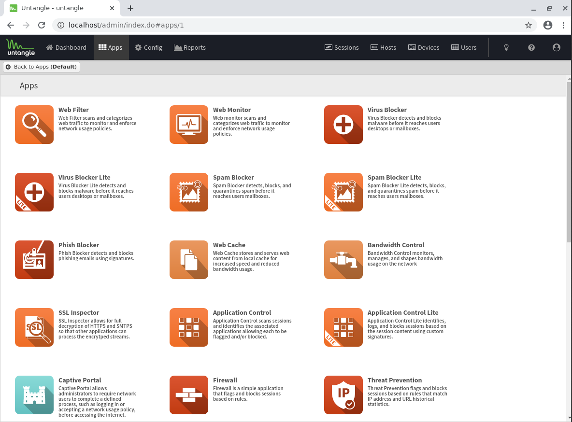Screen dimensions: 572x422
Task: Bookmark this page with the star icon
Action: click(528, 25)
